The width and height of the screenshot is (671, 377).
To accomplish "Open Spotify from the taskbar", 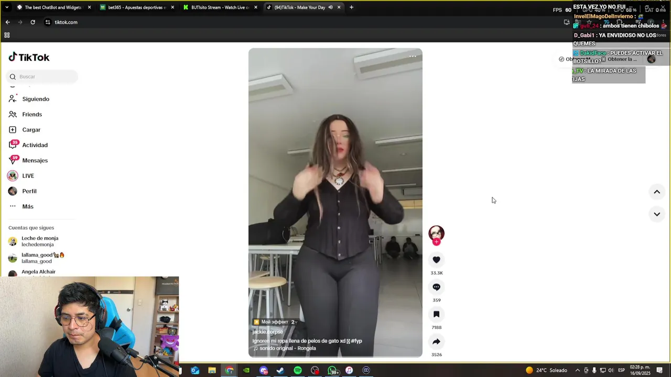I will click(298, 370).
